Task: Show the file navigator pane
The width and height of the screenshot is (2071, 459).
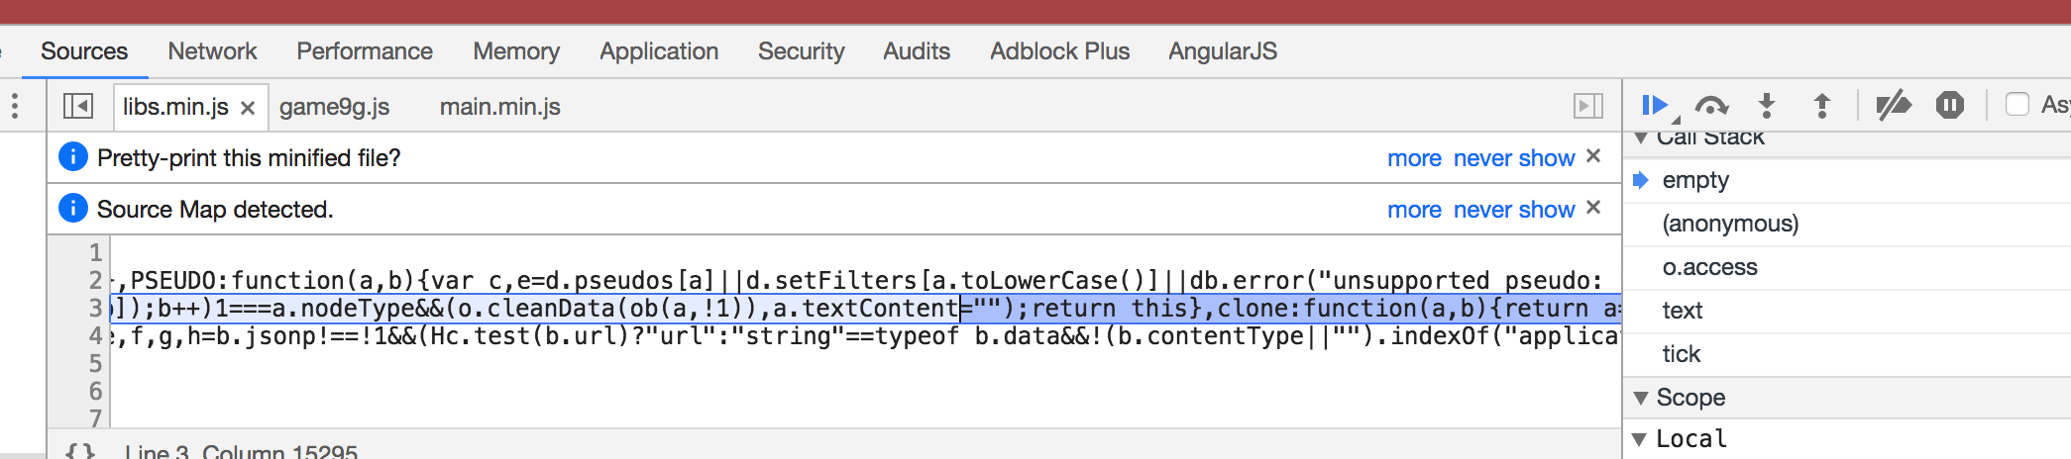Action: click(78, 106)
